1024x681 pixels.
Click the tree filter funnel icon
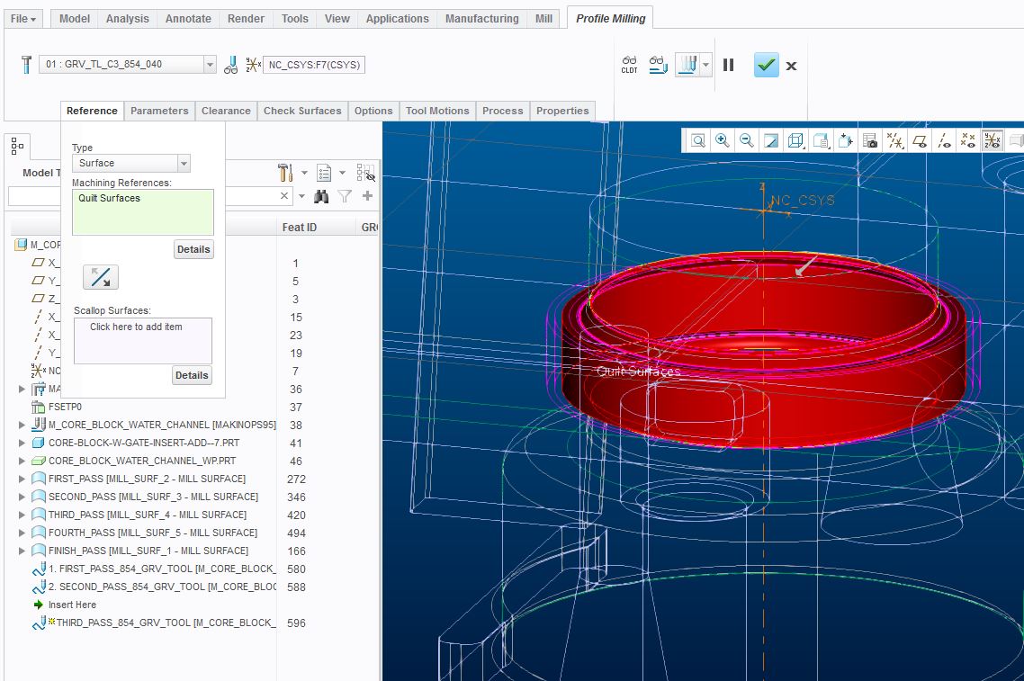pyautogui.click(x=345, y=196)
